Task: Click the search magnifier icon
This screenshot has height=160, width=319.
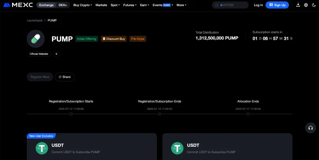Action: coord(217,5)
